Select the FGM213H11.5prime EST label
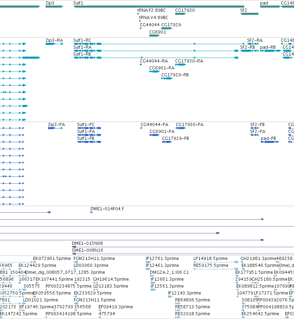This screenshot has width=294, height=319. pos(94,300)
